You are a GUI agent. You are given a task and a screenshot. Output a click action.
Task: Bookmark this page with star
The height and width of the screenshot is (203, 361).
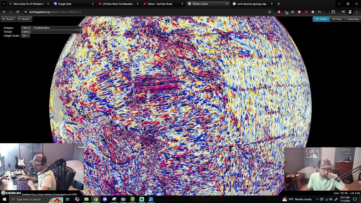270,12
